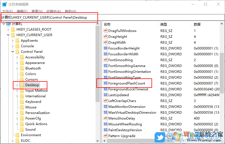
Task: Click the registry path address bar
Action: (x=112, y=18)
